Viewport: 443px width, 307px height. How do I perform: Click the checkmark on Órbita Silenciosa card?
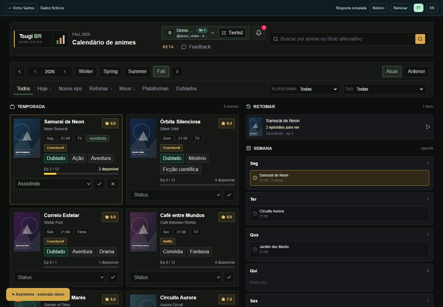(x=229, y=195)
